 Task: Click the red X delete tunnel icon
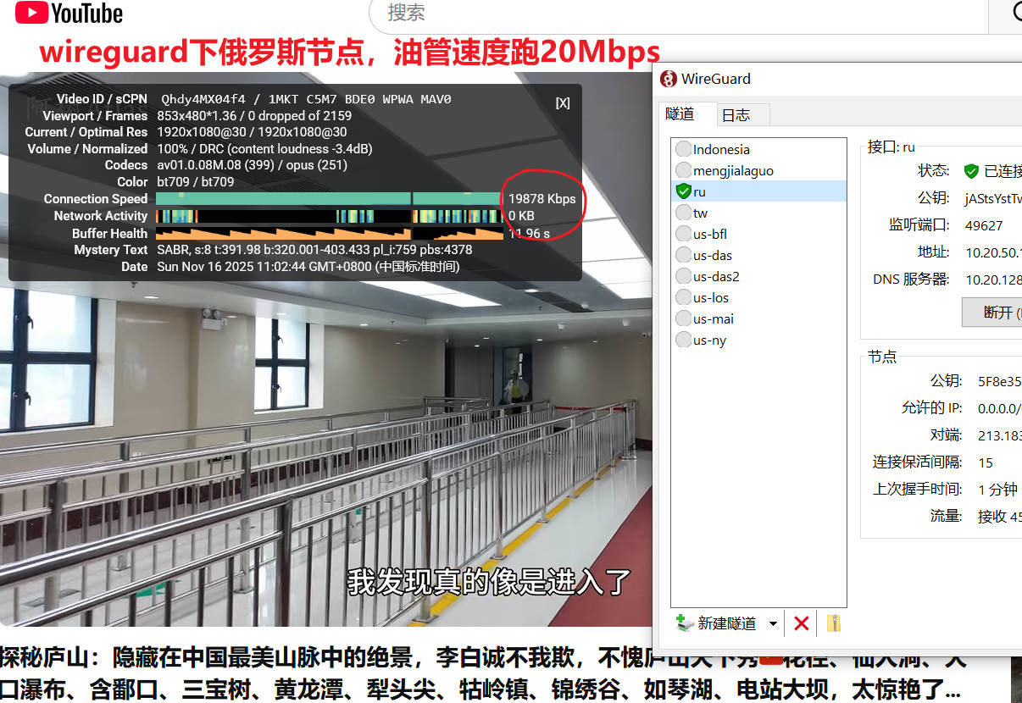(801, 624)
